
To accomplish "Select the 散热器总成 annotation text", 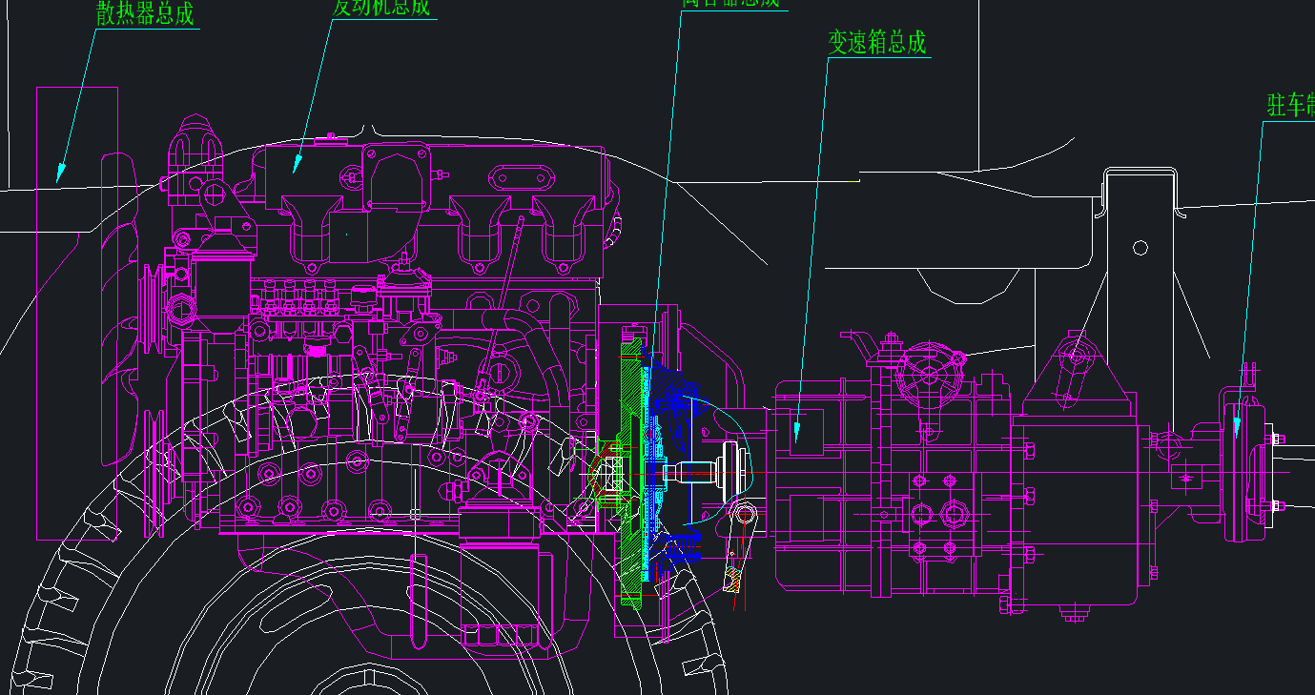I will pyautogui.click(x=146, y=13).
